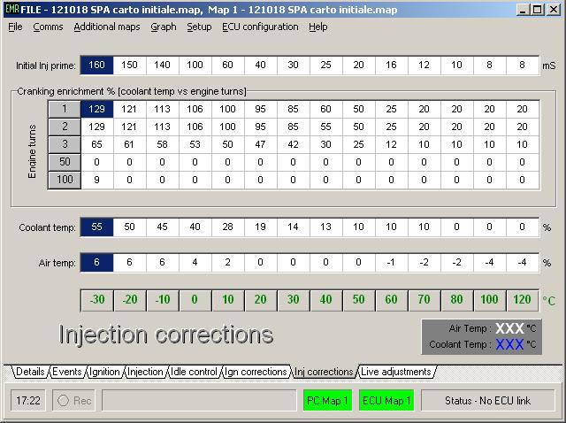Open the File menu
Viewport: 566px width, 423px height.
pos(15,27)
